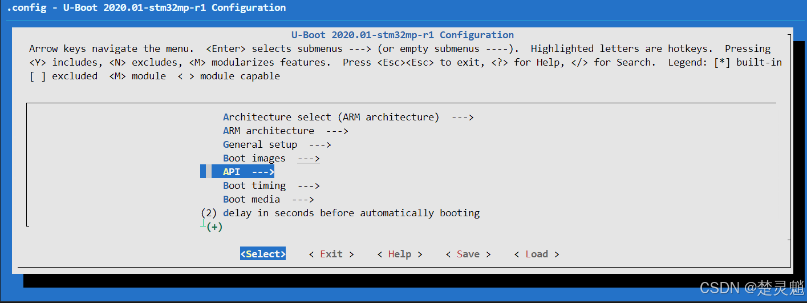The image size is (807, 303).
Task: Click the < Help > button
Action: pyautogui.click(x=400, y=254)
